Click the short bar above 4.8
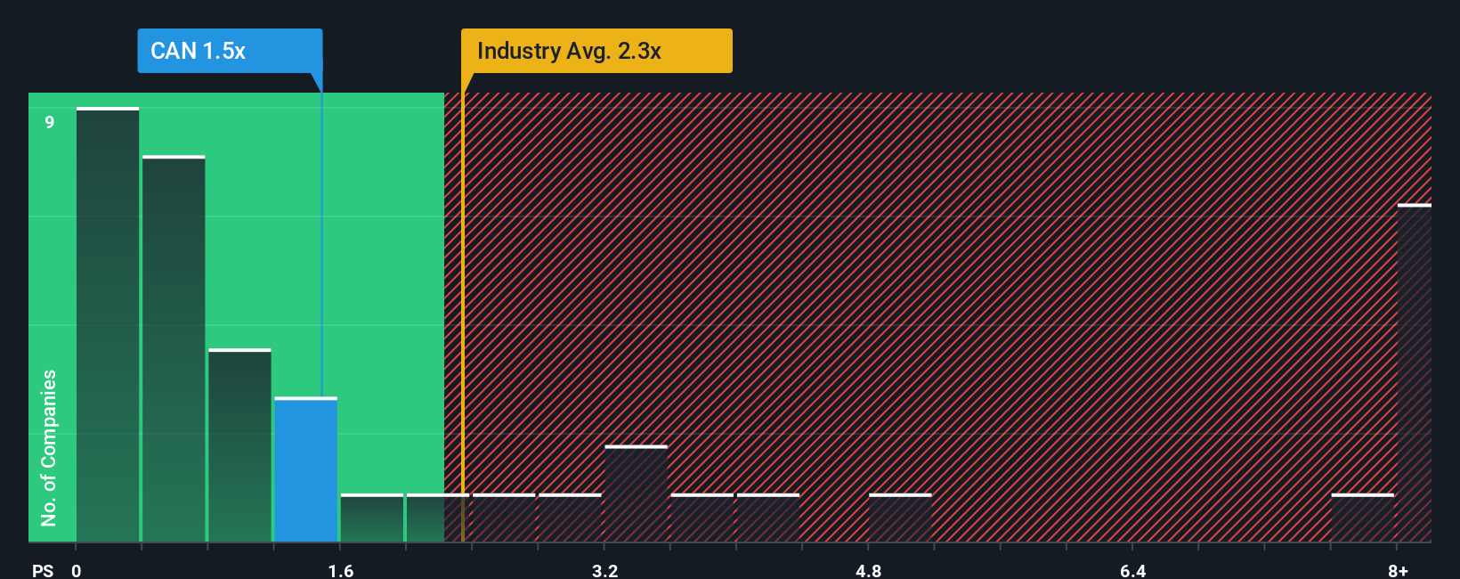The width and height of the screenshot is (1460, 579). click(900, 518)
